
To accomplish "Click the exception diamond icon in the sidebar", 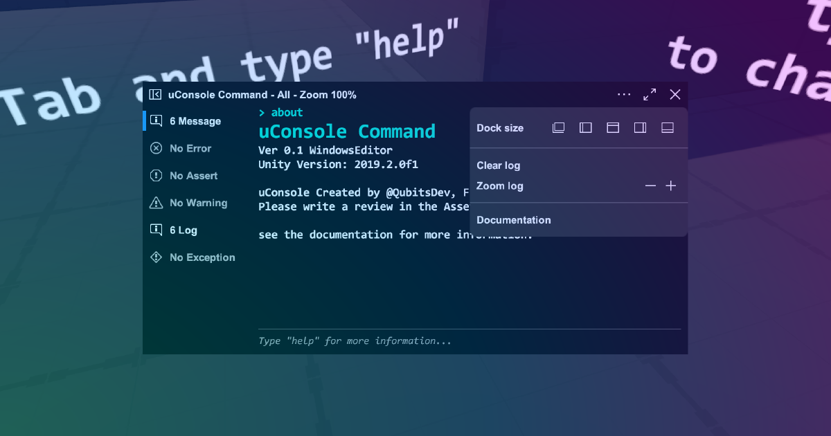I will pos(155,257).
